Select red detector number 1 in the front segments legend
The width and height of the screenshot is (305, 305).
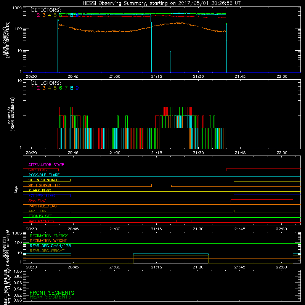click(33, 15)
